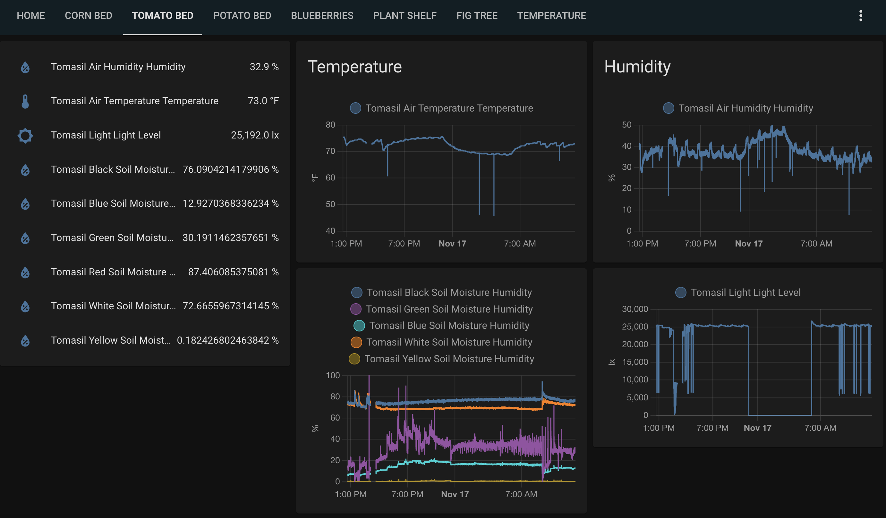Image resolution: width=886 pixels, height=518 pixels.
Task: Click the Black Soil Moisture legend color dot
Action: [356, 292]
